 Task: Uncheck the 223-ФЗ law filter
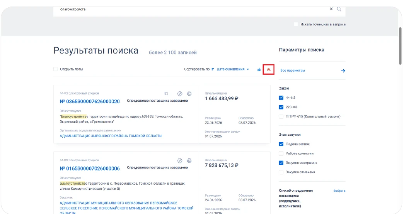pos(281,107)
